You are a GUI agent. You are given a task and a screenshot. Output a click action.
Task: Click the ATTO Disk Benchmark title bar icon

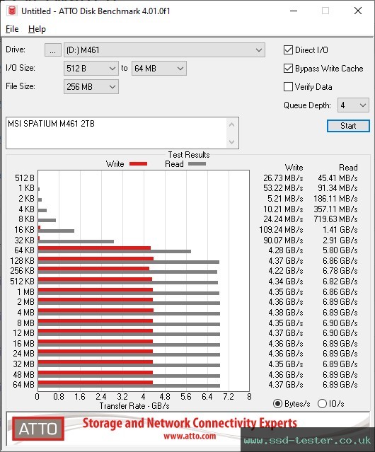(12, 11)
